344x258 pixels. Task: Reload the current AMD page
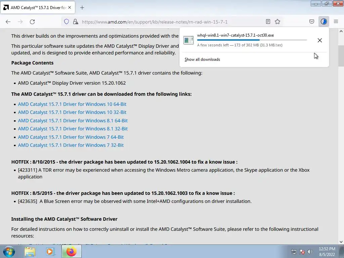[32, 21]
